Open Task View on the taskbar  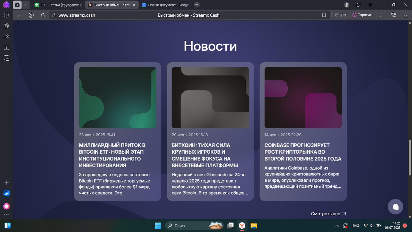230,226
